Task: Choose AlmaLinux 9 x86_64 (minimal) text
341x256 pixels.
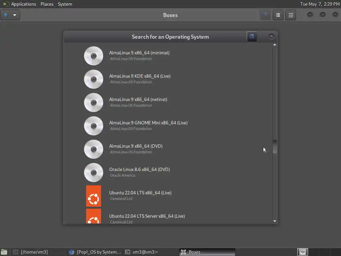Action: click(x=139, y=53)
